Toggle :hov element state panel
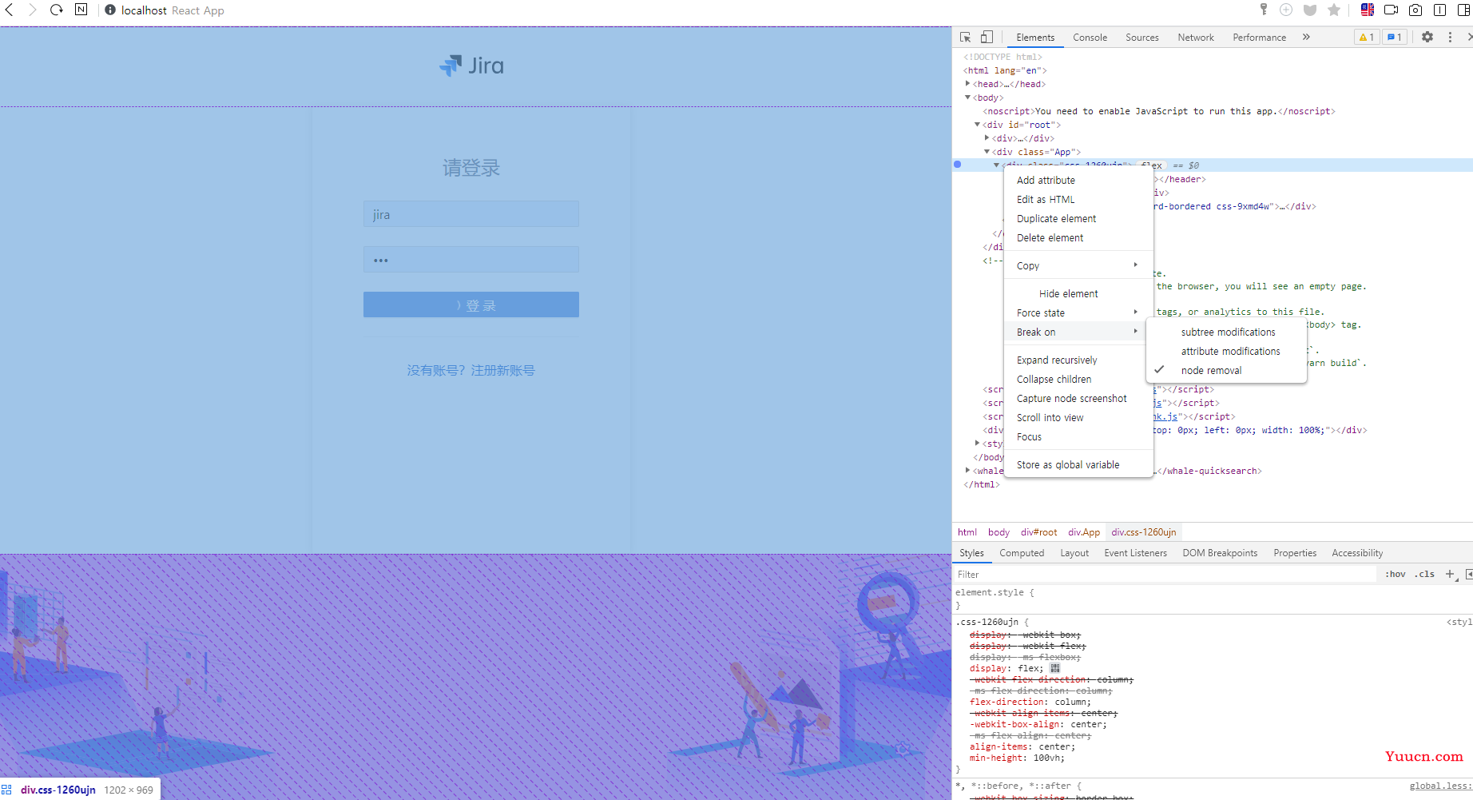Screen dimensions: 1473x800 [x=1396, y=574]
